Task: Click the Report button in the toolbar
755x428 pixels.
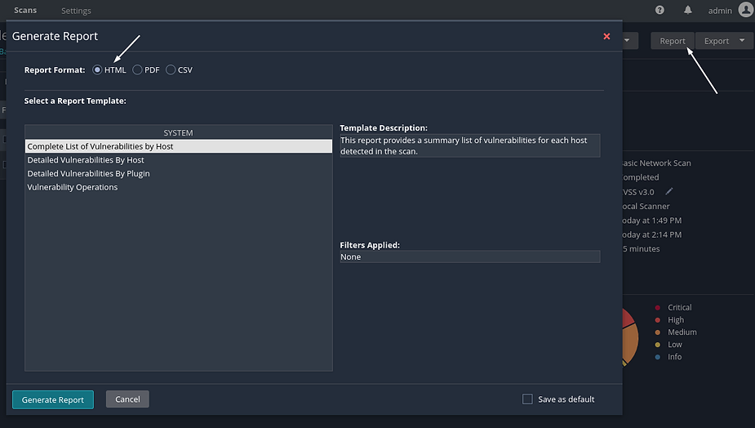Action: (673, 41)
